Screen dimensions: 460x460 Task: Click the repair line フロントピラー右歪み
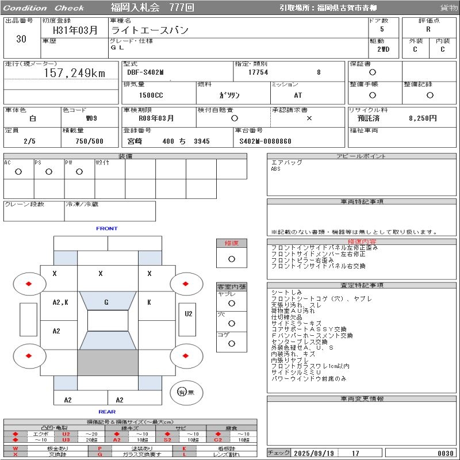point(302,260)
